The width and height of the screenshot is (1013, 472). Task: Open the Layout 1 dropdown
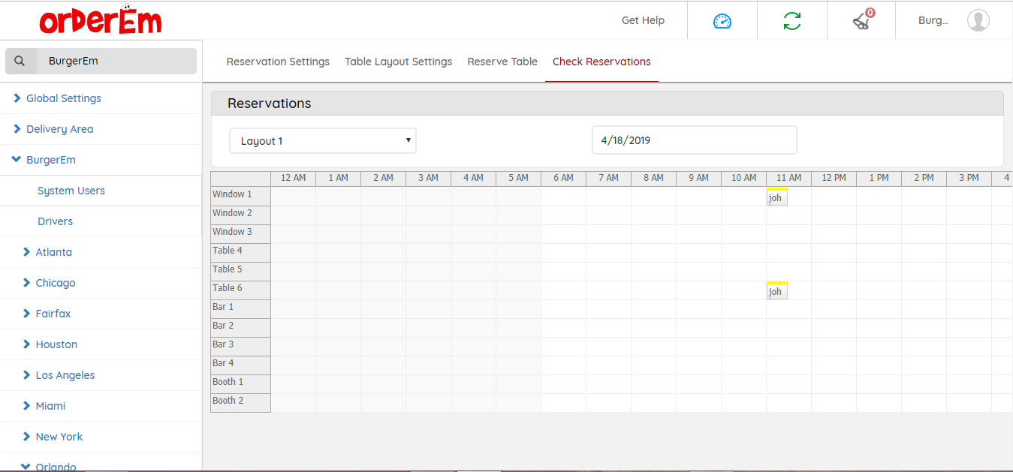(323, 141)
